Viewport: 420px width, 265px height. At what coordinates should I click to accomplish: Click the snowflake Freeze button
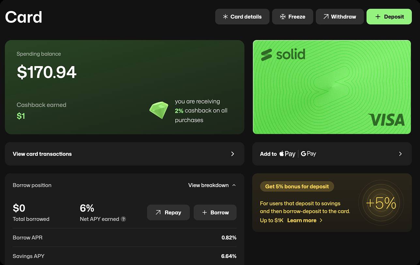(292, 17)
